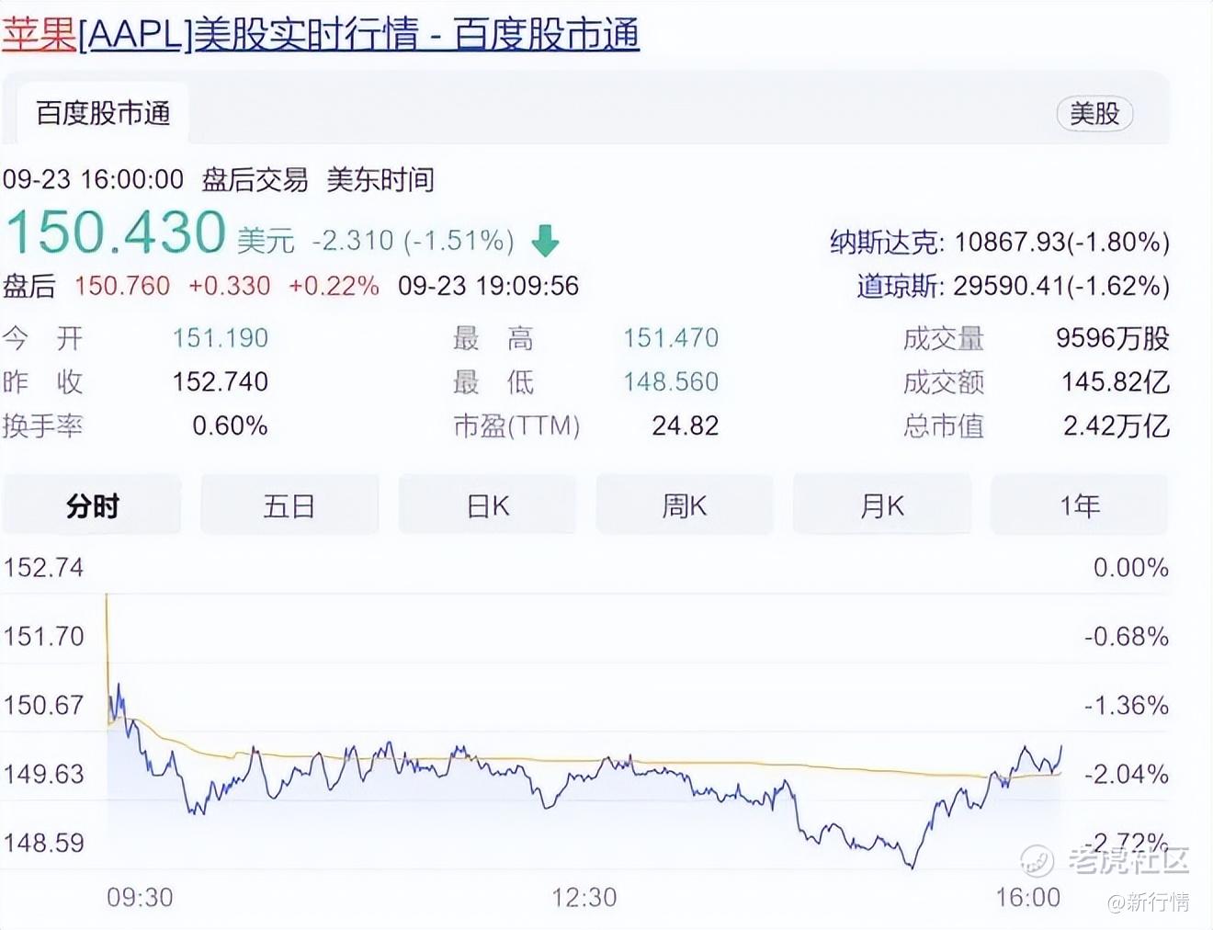This screenshot has height=930, width=1213.
Task: Click the 美股 tag button
Action: click(x=1094, y=113)
